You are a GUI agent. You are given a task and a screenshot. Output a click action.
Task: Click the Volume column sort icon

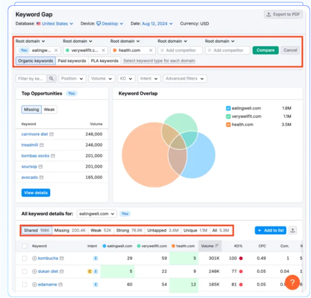(217, 246)
